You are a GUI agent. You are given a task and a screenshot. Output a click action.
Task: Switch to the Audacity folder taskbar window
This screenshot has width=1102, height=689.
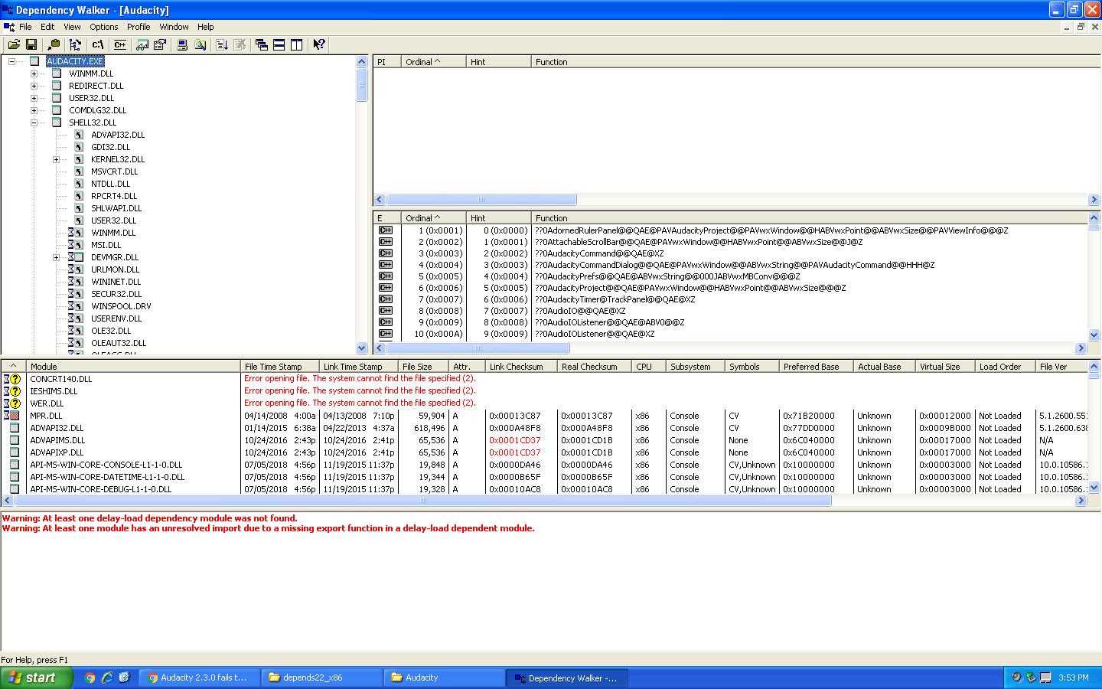pos(445,678)
